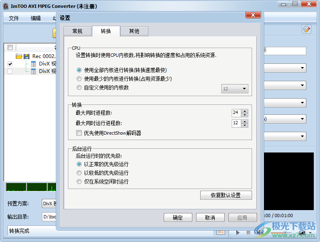Increase 最大同时运行进程数 with the up arrow

point(245,121)
